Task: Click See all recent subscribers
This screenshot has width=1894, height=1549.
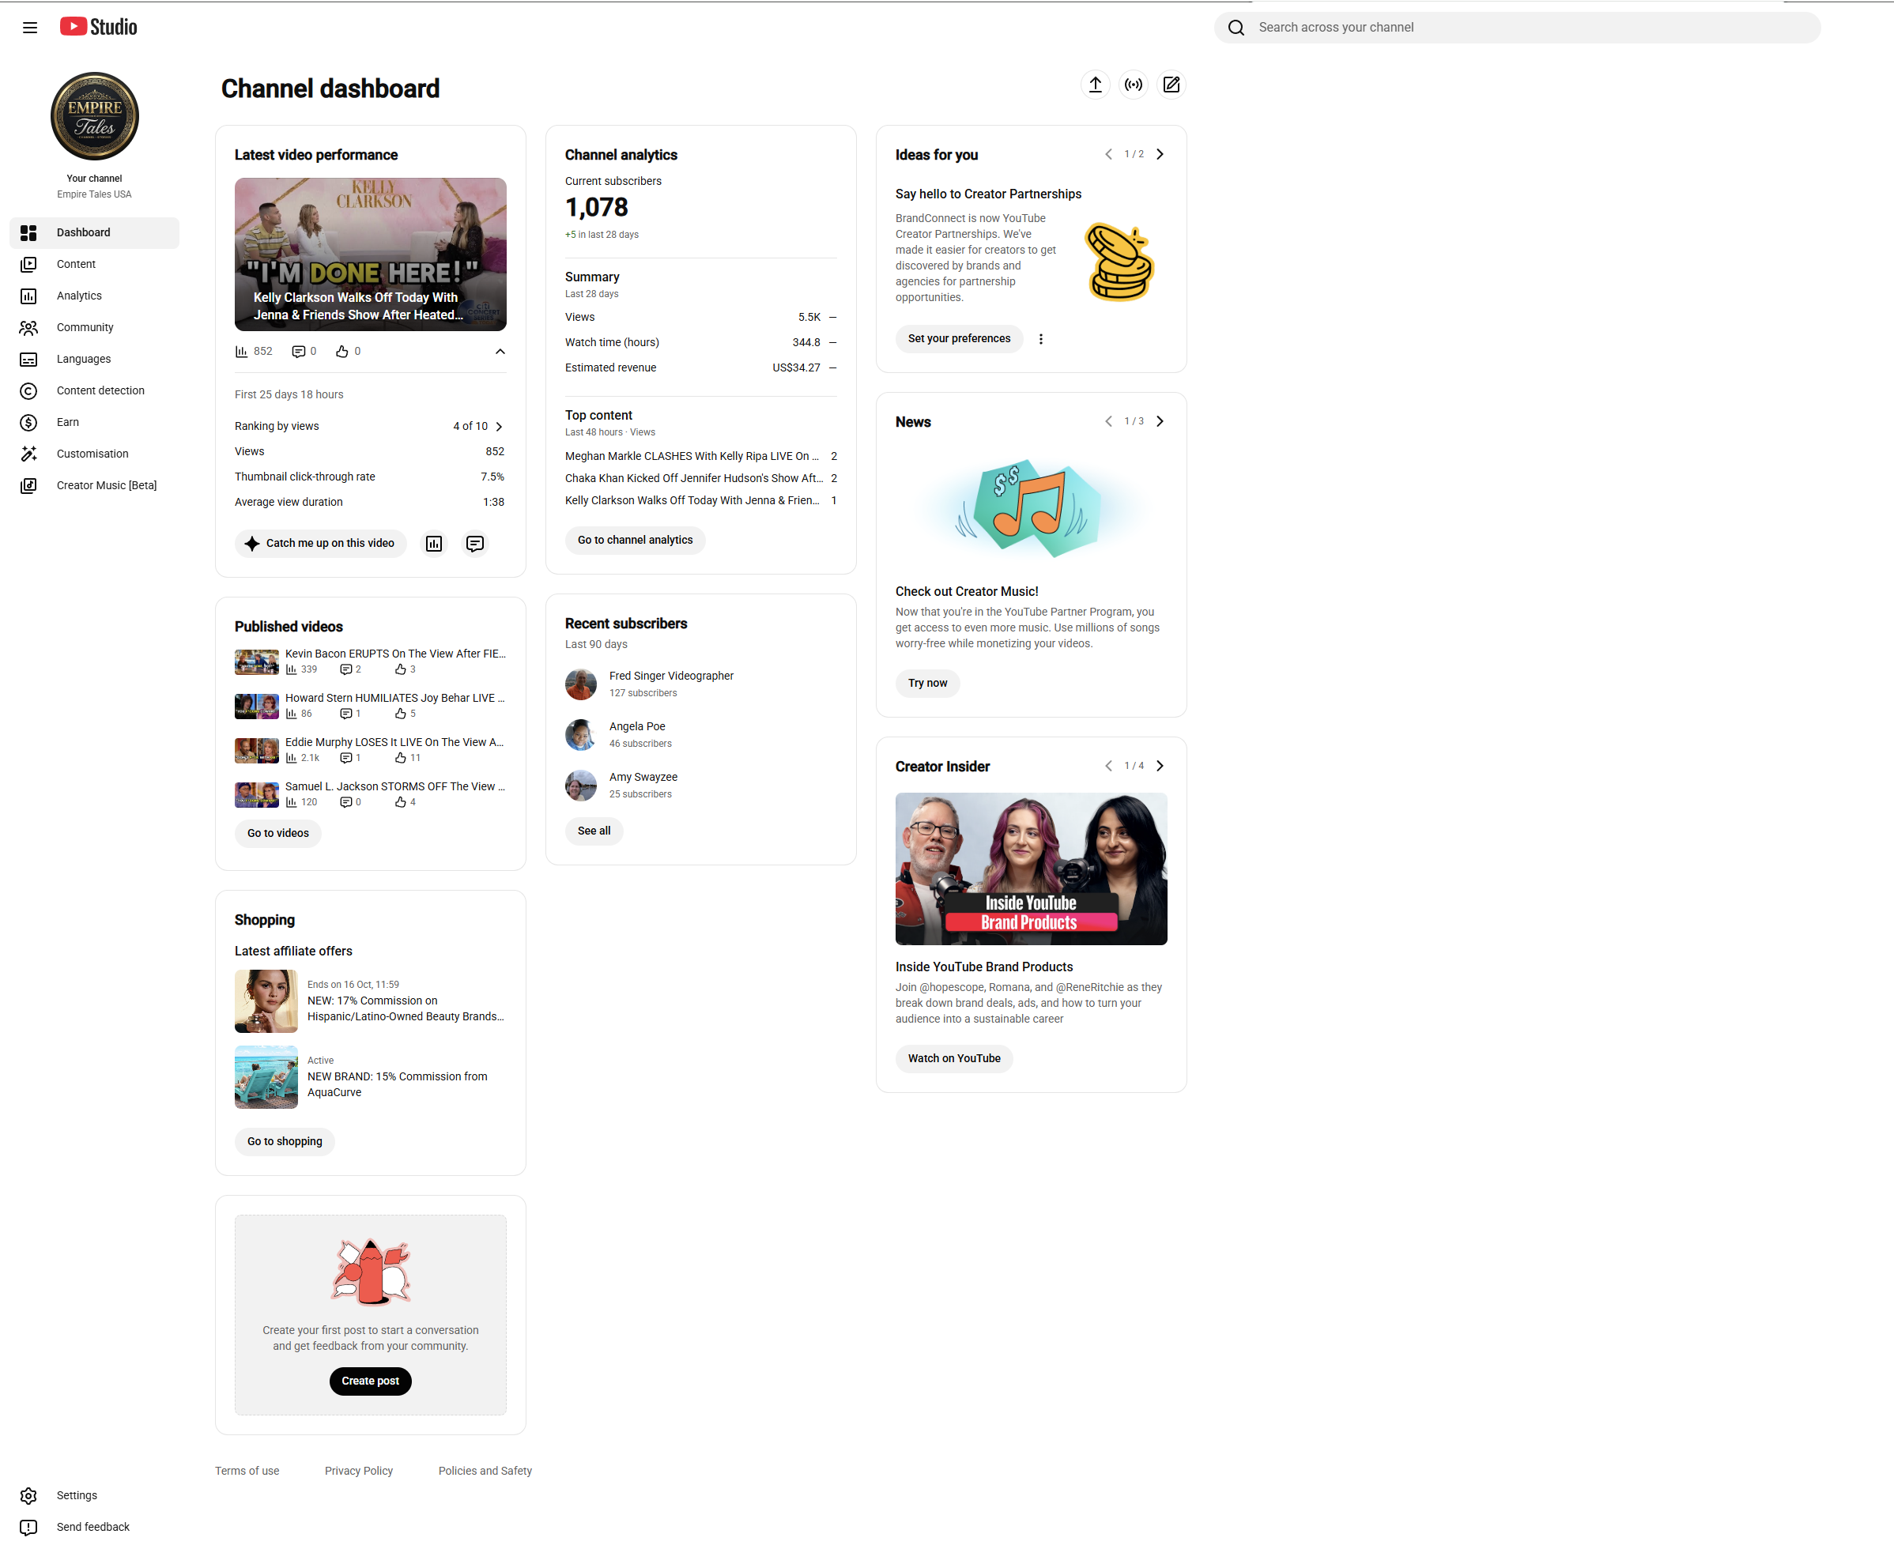Action: (594, 831)
